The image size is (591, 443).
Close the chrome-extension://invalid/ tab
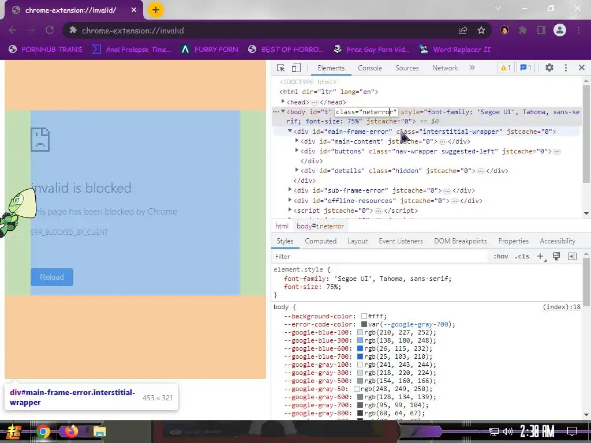[x=134, y=10]
